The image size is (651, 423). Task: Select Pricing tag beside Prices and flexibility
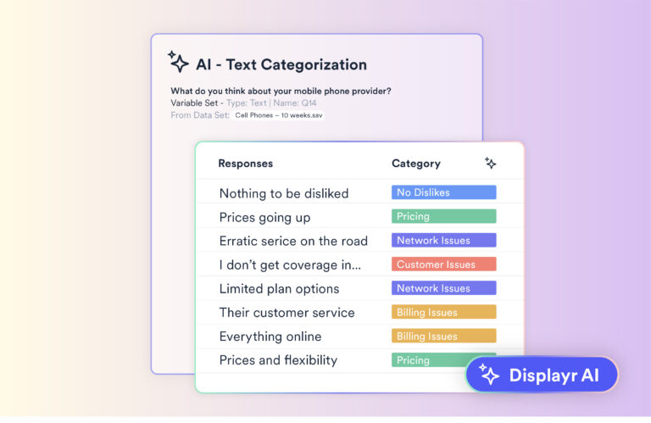click(x=432, y=359)
